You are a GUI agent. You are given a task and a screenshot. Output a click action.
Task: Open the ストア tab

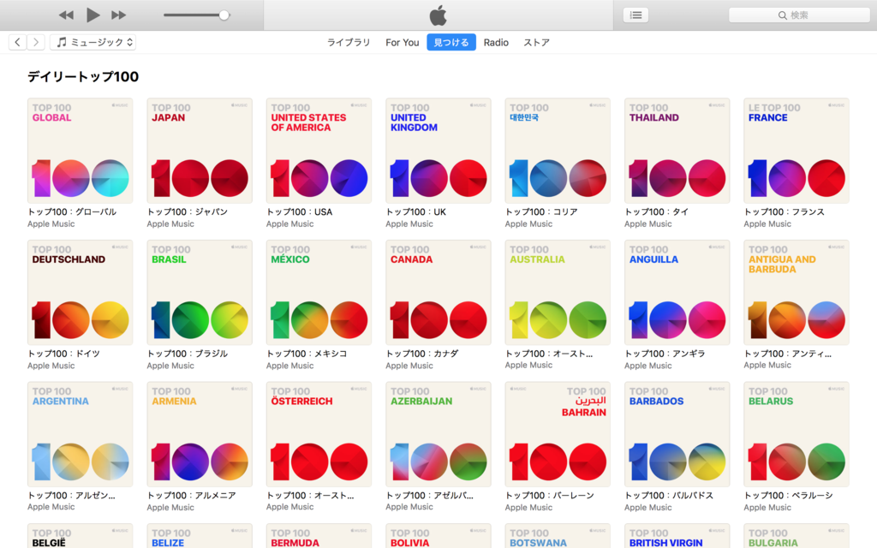click(536, 43)
